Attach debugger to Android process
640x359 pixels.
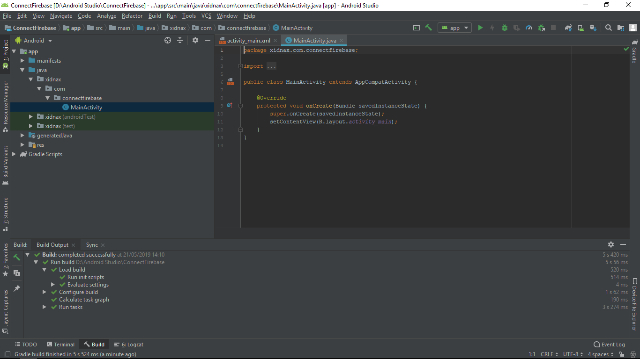point(541,28)
